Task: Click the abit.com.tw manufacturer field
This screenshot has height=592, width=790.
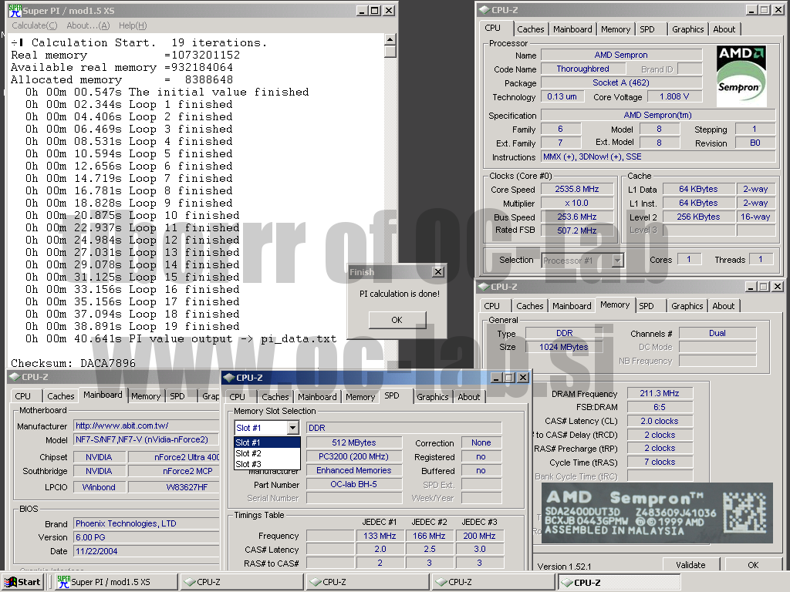Action: click(x=146, y=425)
